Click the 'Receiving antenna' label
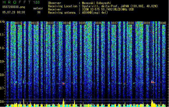The height and width of the screenshot is (107, 169). click(62, 13)
